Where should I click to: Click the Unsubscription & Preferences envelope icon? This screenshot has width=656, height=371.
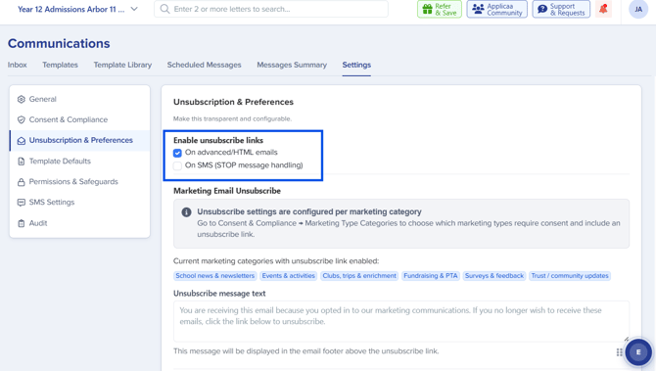pos(22,141)
